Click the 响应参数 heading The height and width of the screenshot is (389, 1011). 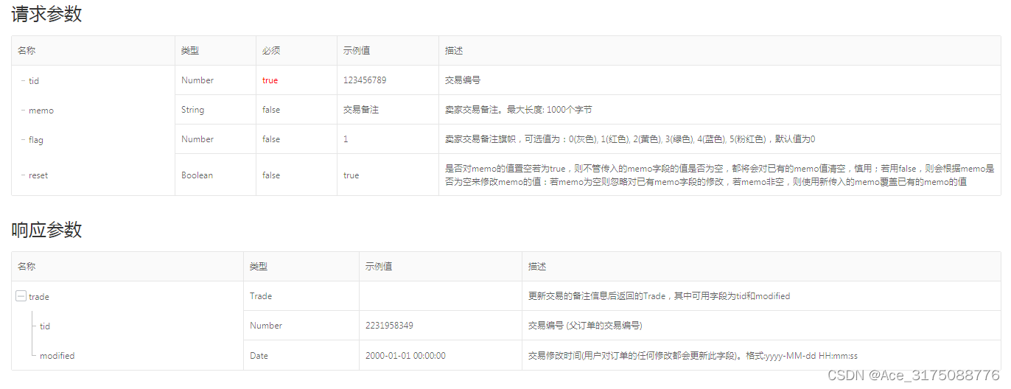(x=46, y=230)
